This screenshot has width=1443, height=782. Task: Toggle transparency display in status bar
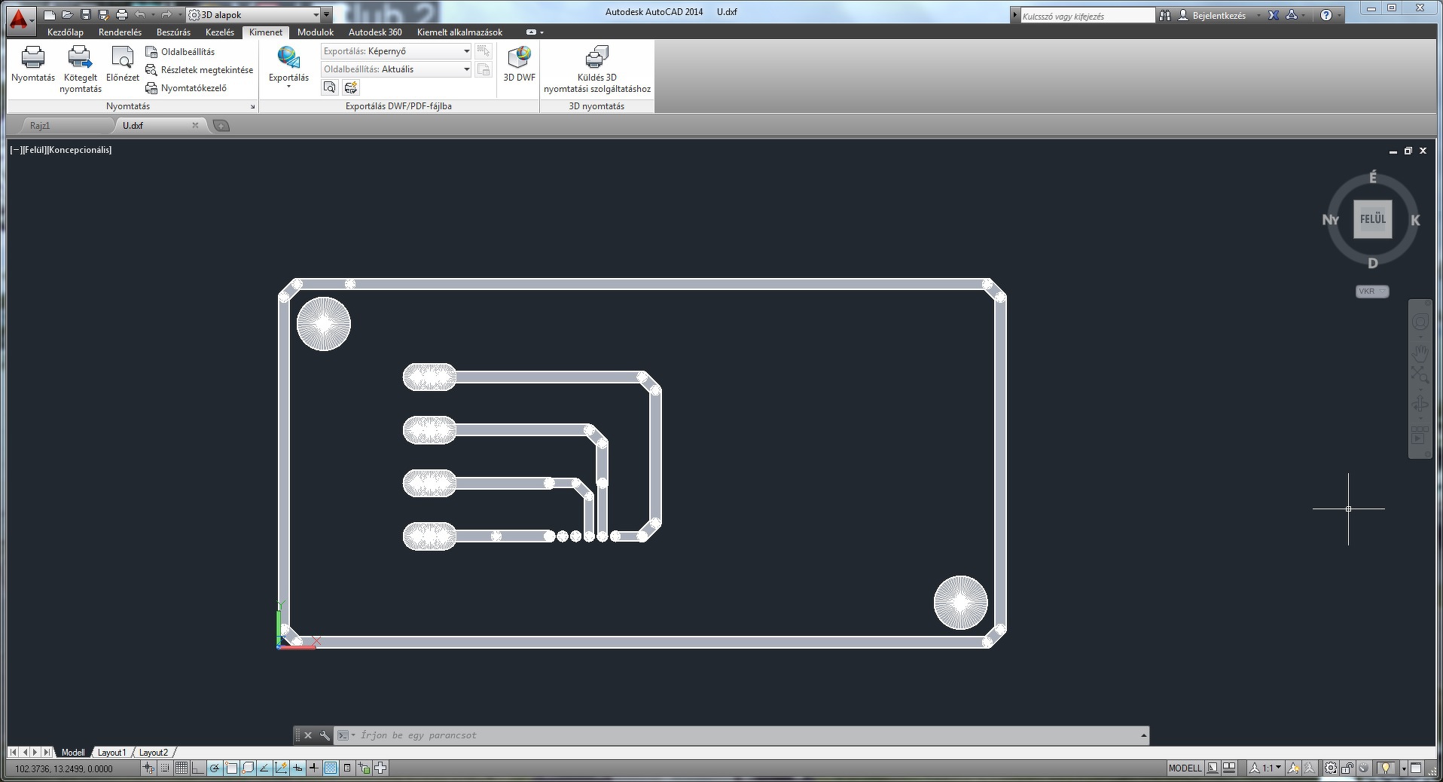[x=331, y=768]
